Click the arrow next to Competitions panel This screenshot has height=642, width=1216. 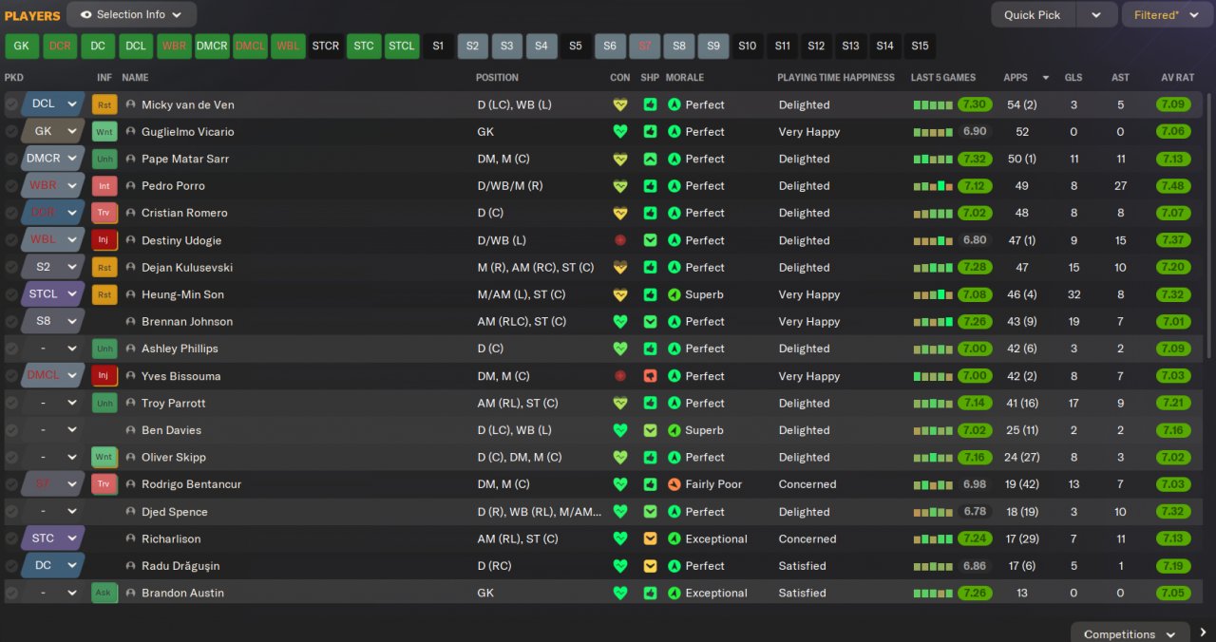[1204, 633]
